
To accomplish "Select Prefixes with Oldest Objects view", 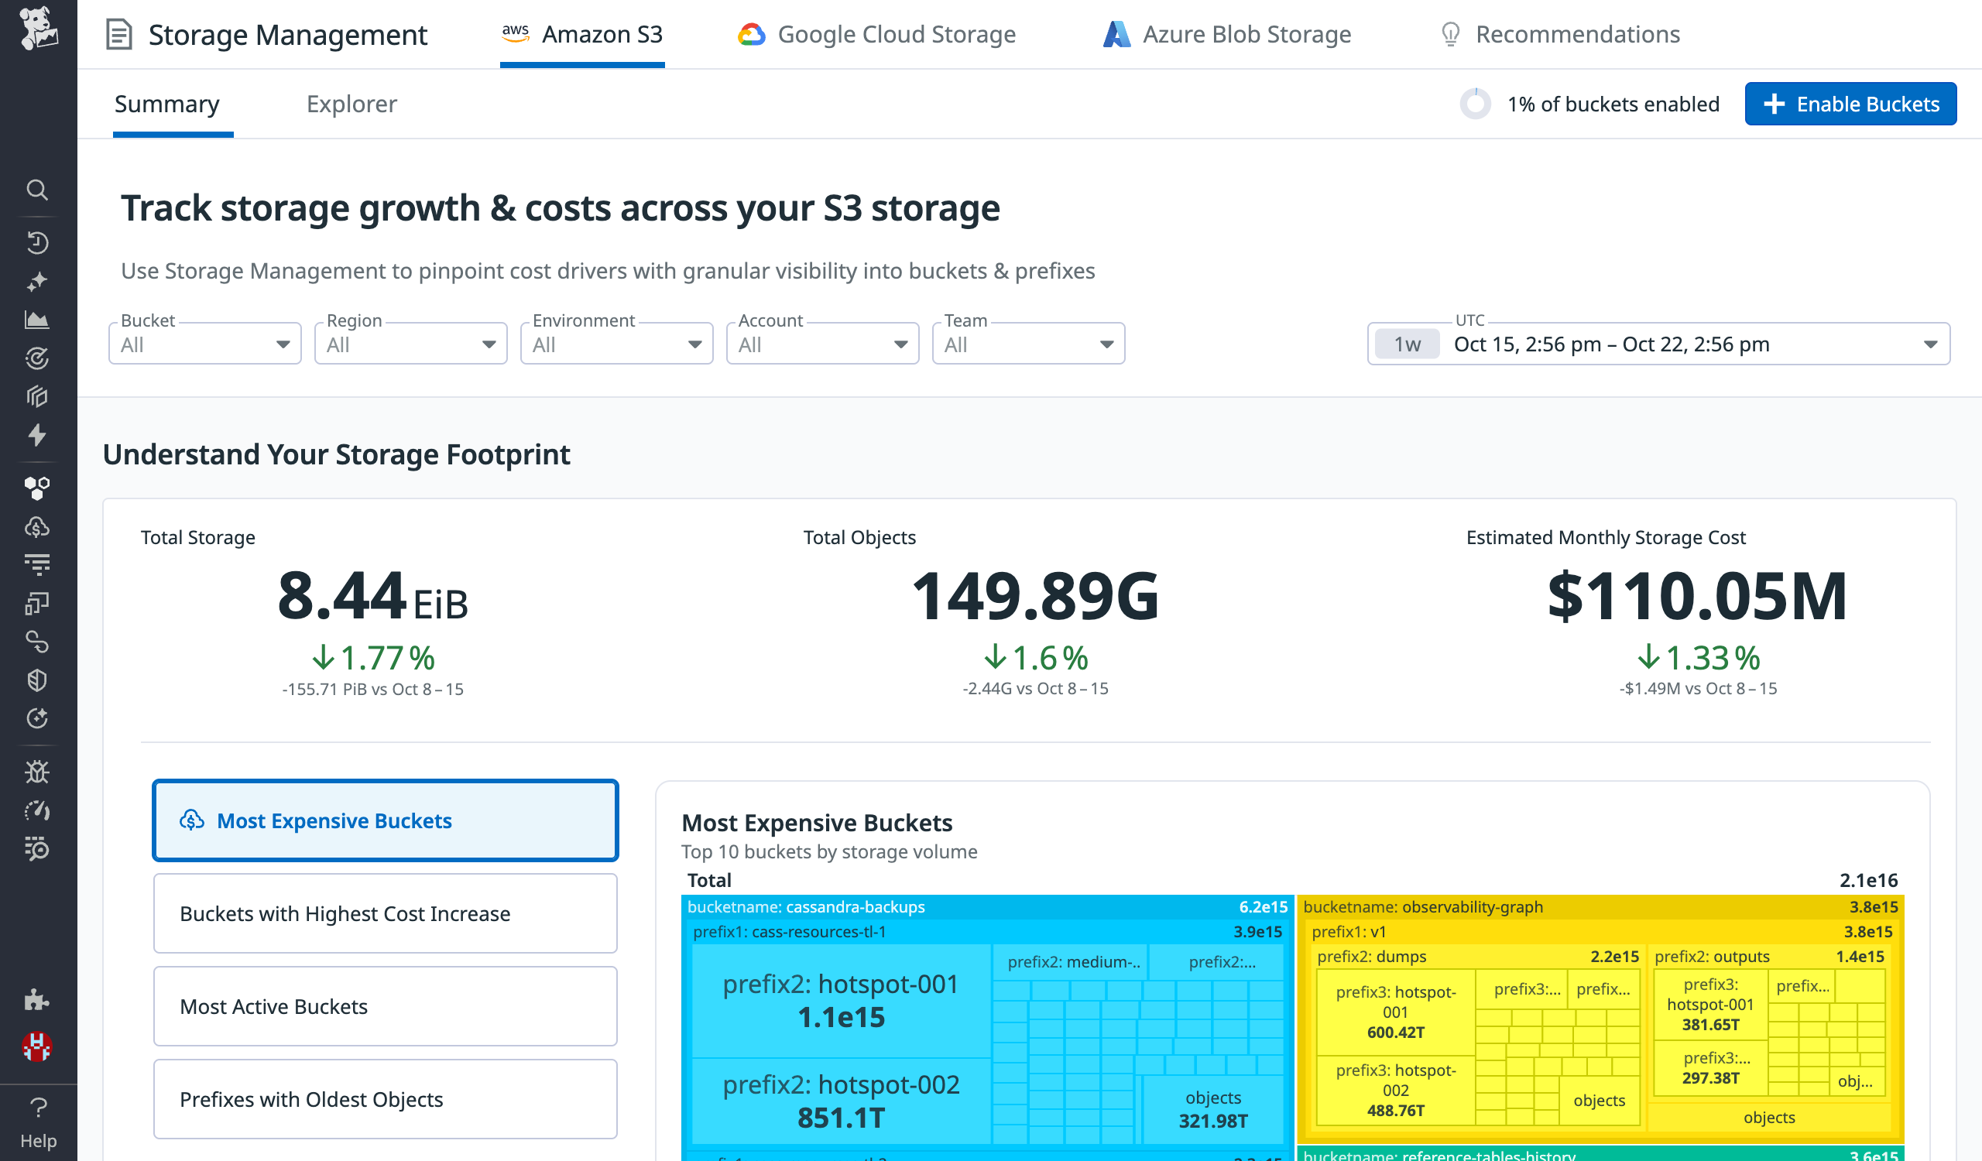I will click(385, 1099).
